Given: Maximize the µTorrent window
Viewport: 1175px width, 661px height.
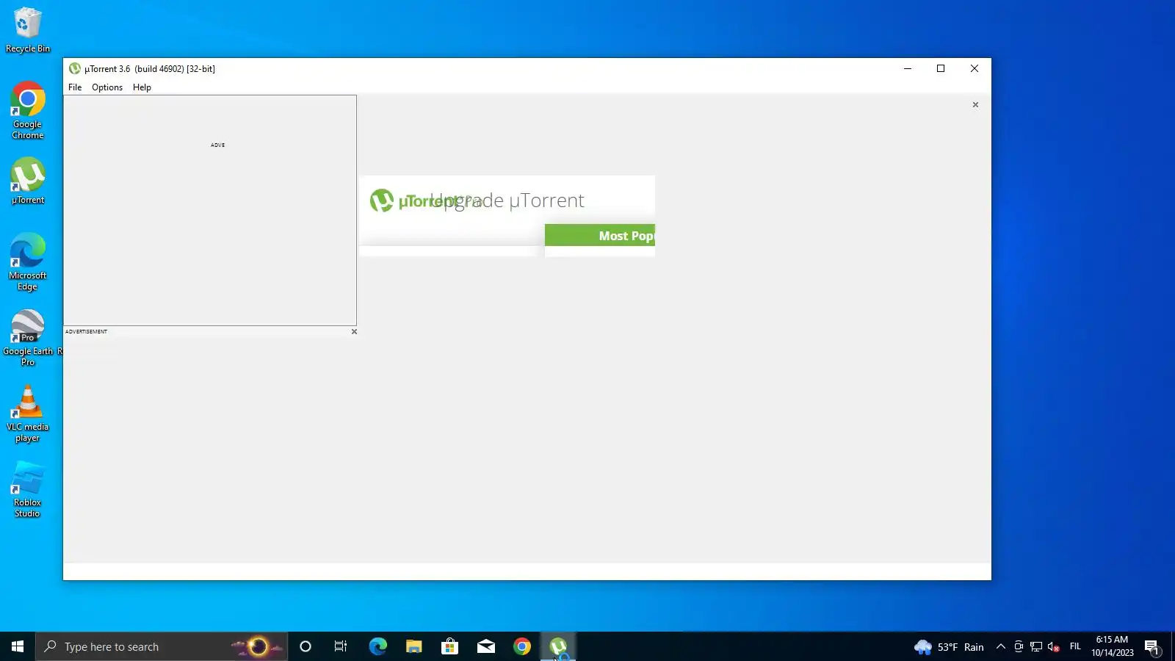Looking at the screenshot, I should 941,68.
